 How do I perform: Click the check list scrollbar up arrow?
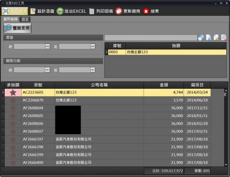(x=226, y=91)
